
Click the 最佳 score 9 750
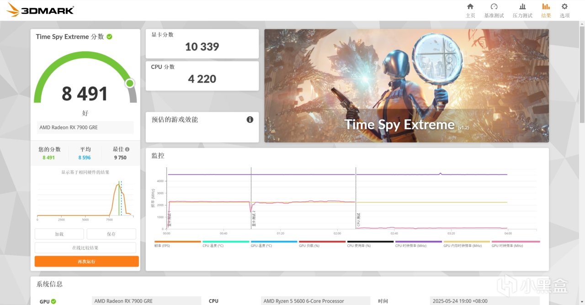click(x=120, y=158)
